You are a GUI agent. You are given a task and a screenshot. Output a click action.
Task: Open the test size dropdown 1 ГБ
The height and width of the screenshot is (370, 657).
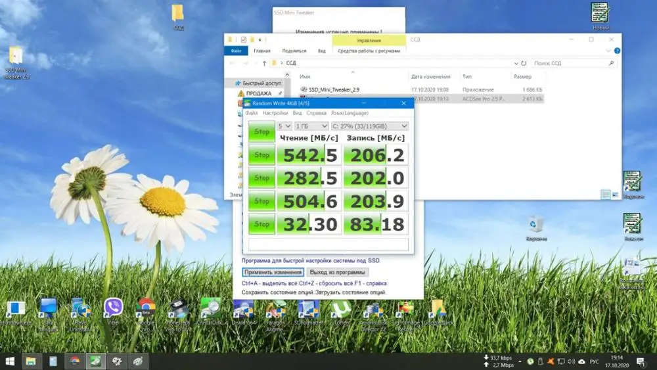click(x=311, y=126)
